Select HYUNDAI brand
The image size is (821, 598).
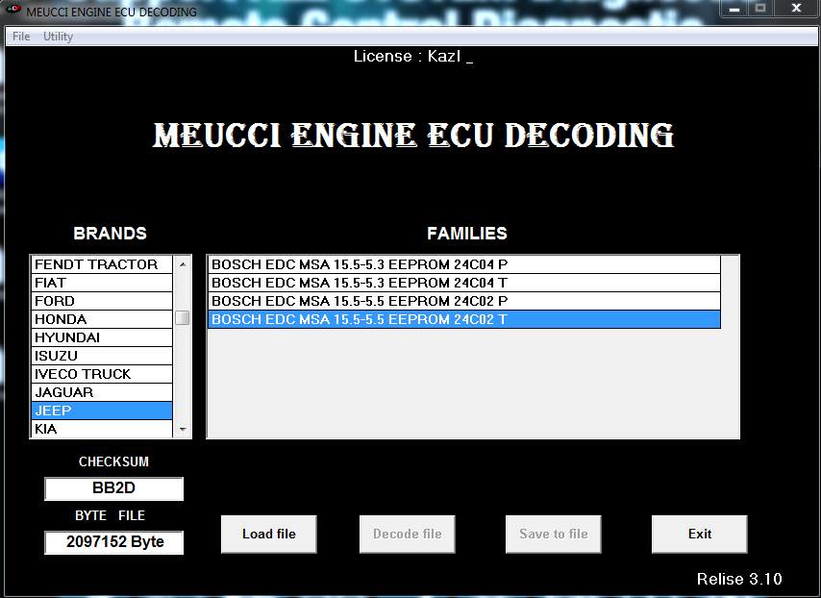pos(102,337)
